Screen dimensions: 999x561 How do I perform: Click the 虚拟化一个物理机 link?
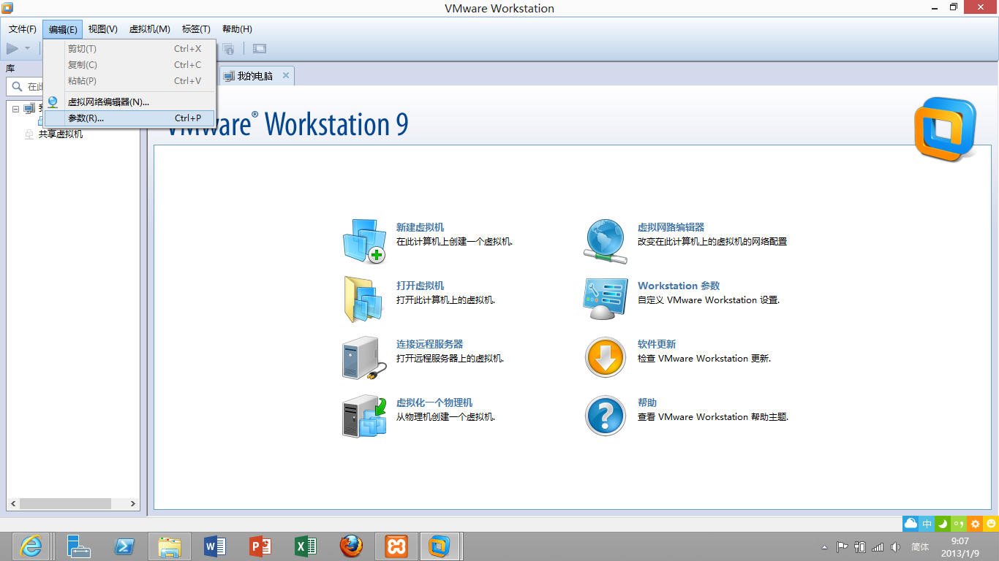click(434, 402)
